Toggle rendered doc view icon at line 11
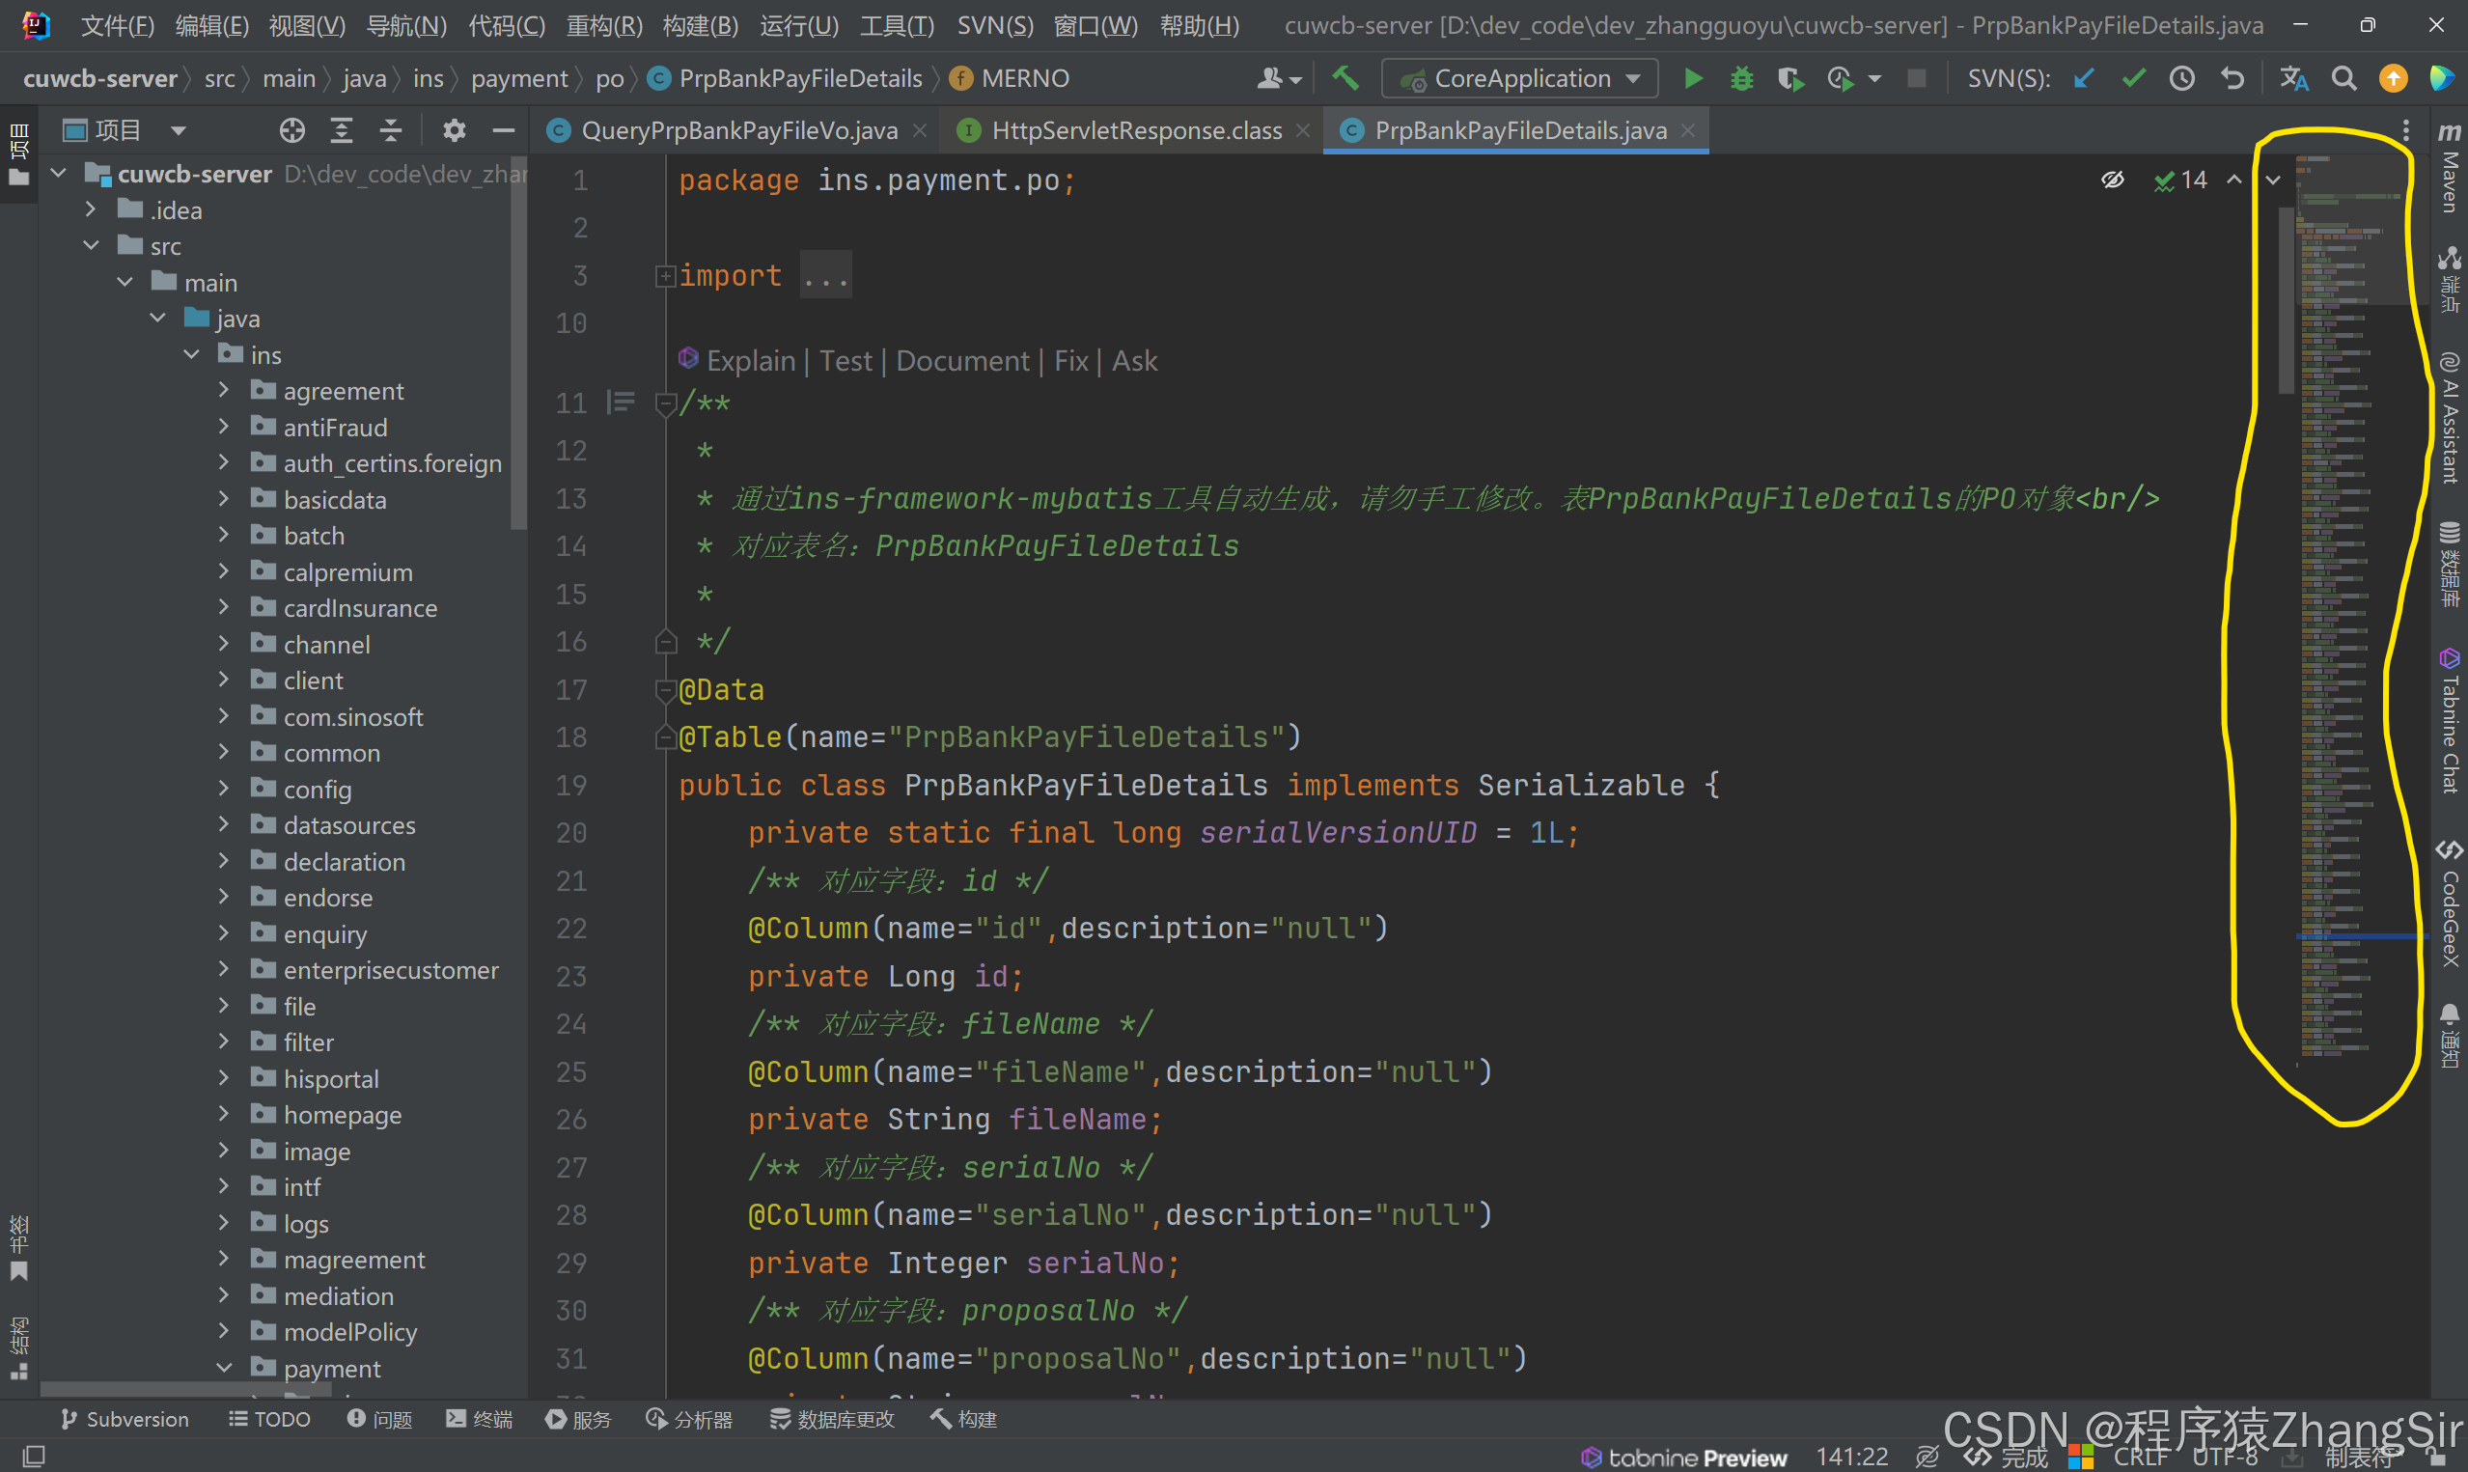2468x1472 pixels. [x=621, y=402]
